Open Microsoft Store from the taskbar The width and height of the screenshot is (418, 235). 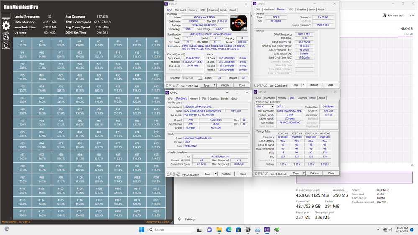[238, 230]
